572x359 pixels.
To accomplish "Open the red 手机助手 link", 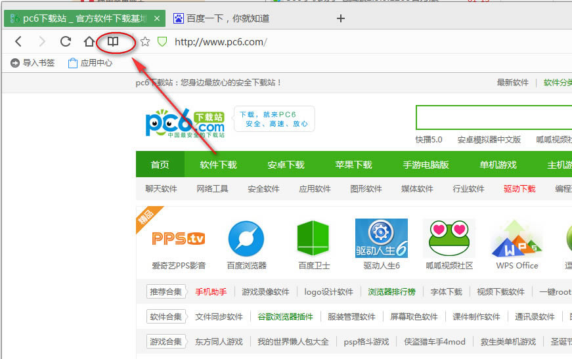I will point(211,291).
